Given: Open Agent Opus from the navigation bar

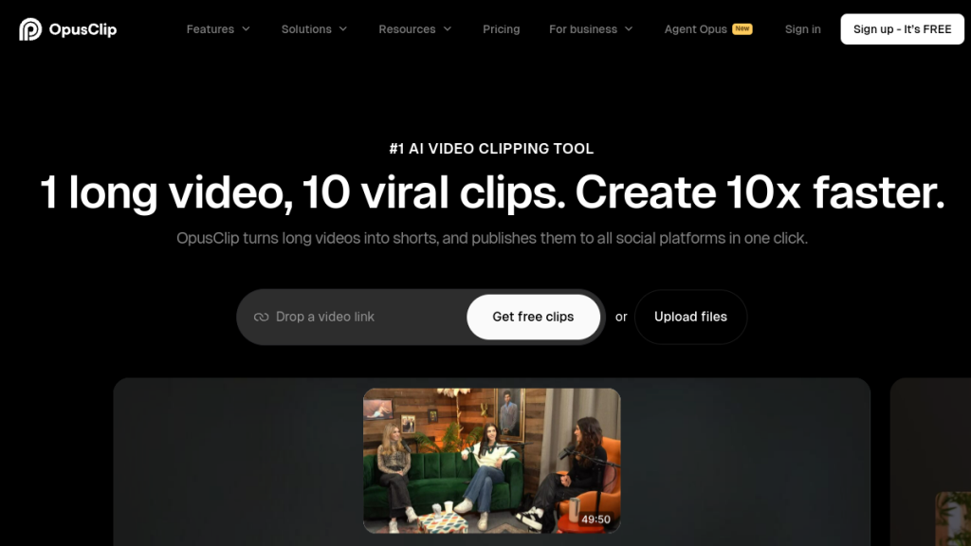Looking at the screenshot, I should (695, 29).
